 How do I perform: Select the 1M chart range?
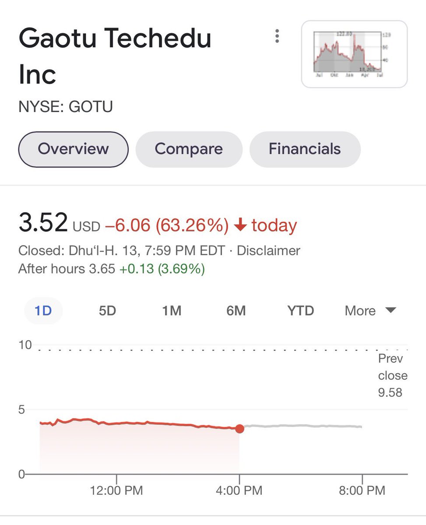click(x=172, y=311)
